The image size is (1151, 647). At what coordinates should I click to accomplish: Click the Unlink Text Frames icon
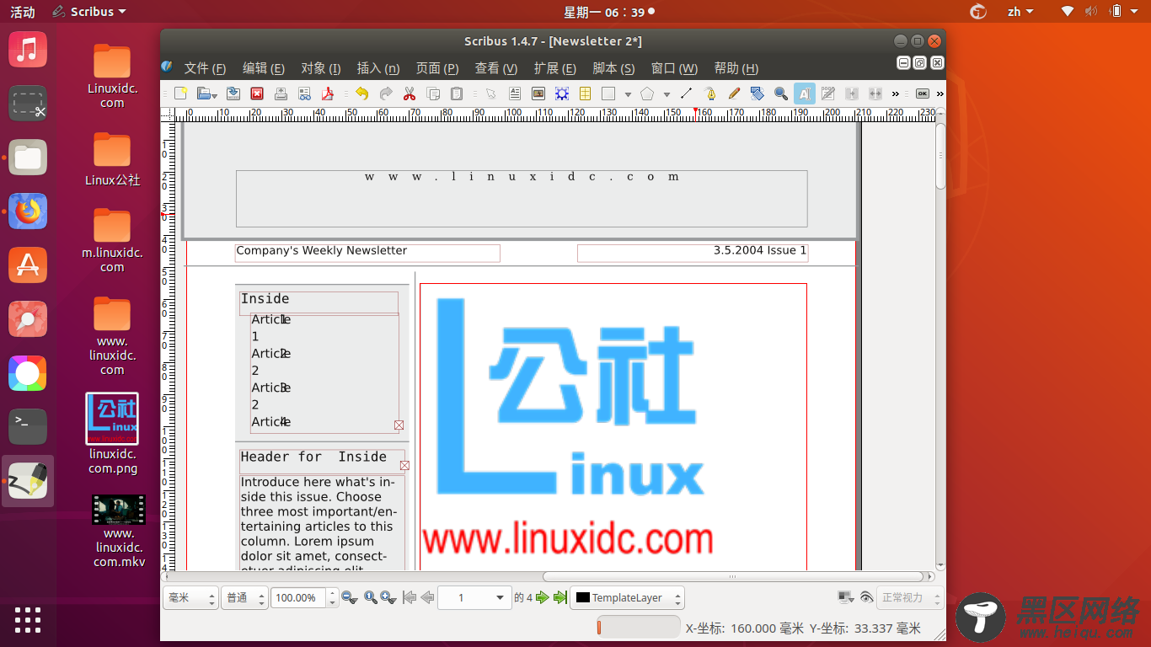click(875, 94)
